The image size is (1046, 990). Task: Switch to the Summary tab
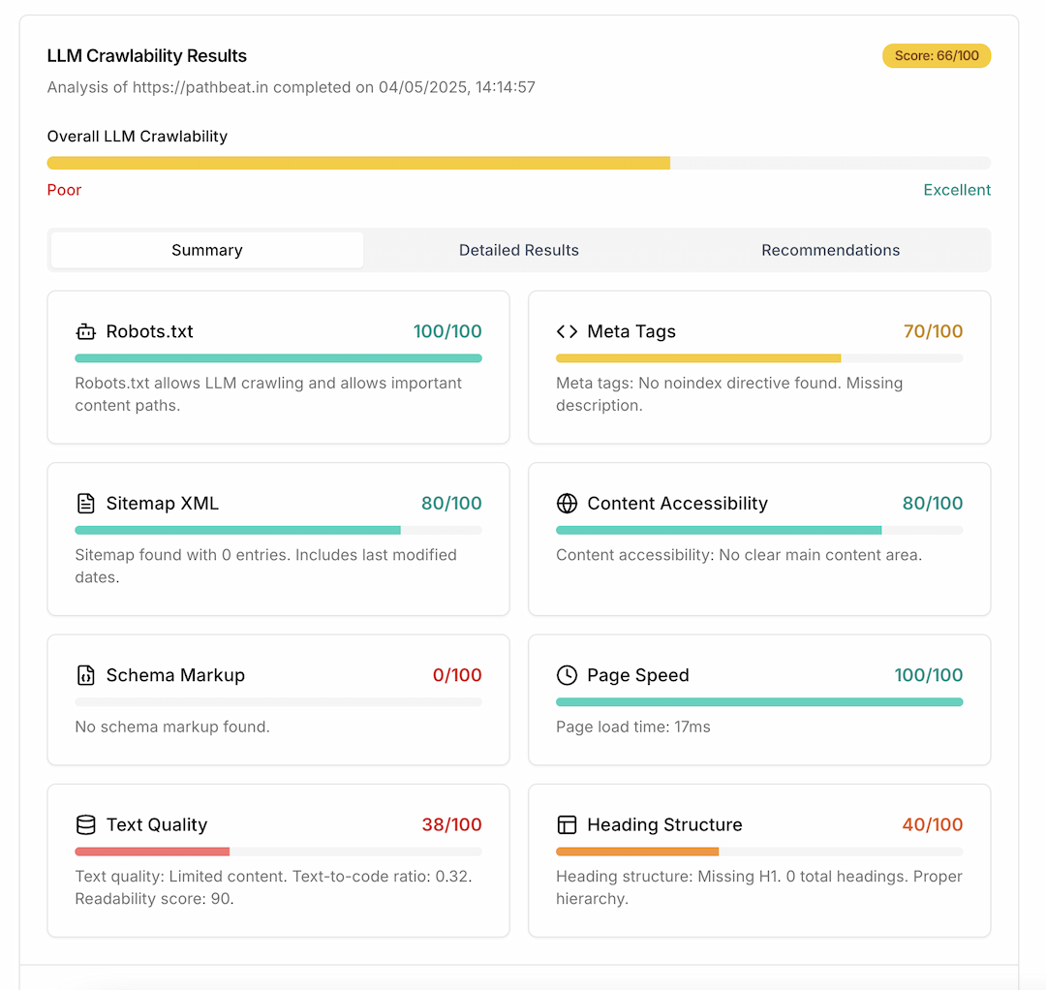click(207, 250)
